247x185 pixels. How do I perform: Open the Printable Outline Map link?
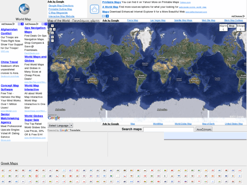pyautogui.click(x=60, y=9)
